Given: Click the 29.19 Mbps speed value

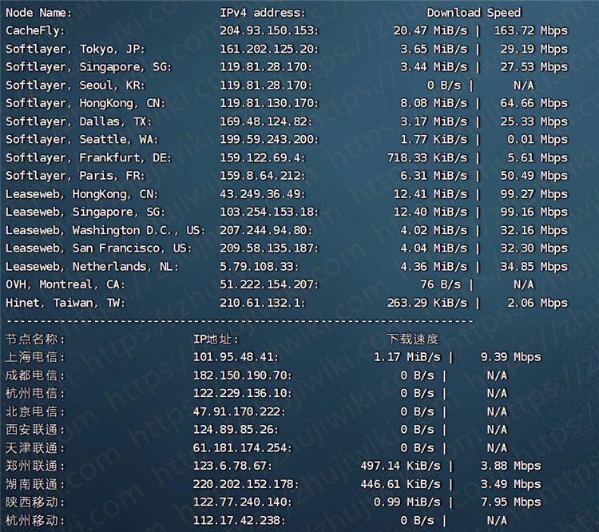Looking at the screenshot, I should point(534,49).
